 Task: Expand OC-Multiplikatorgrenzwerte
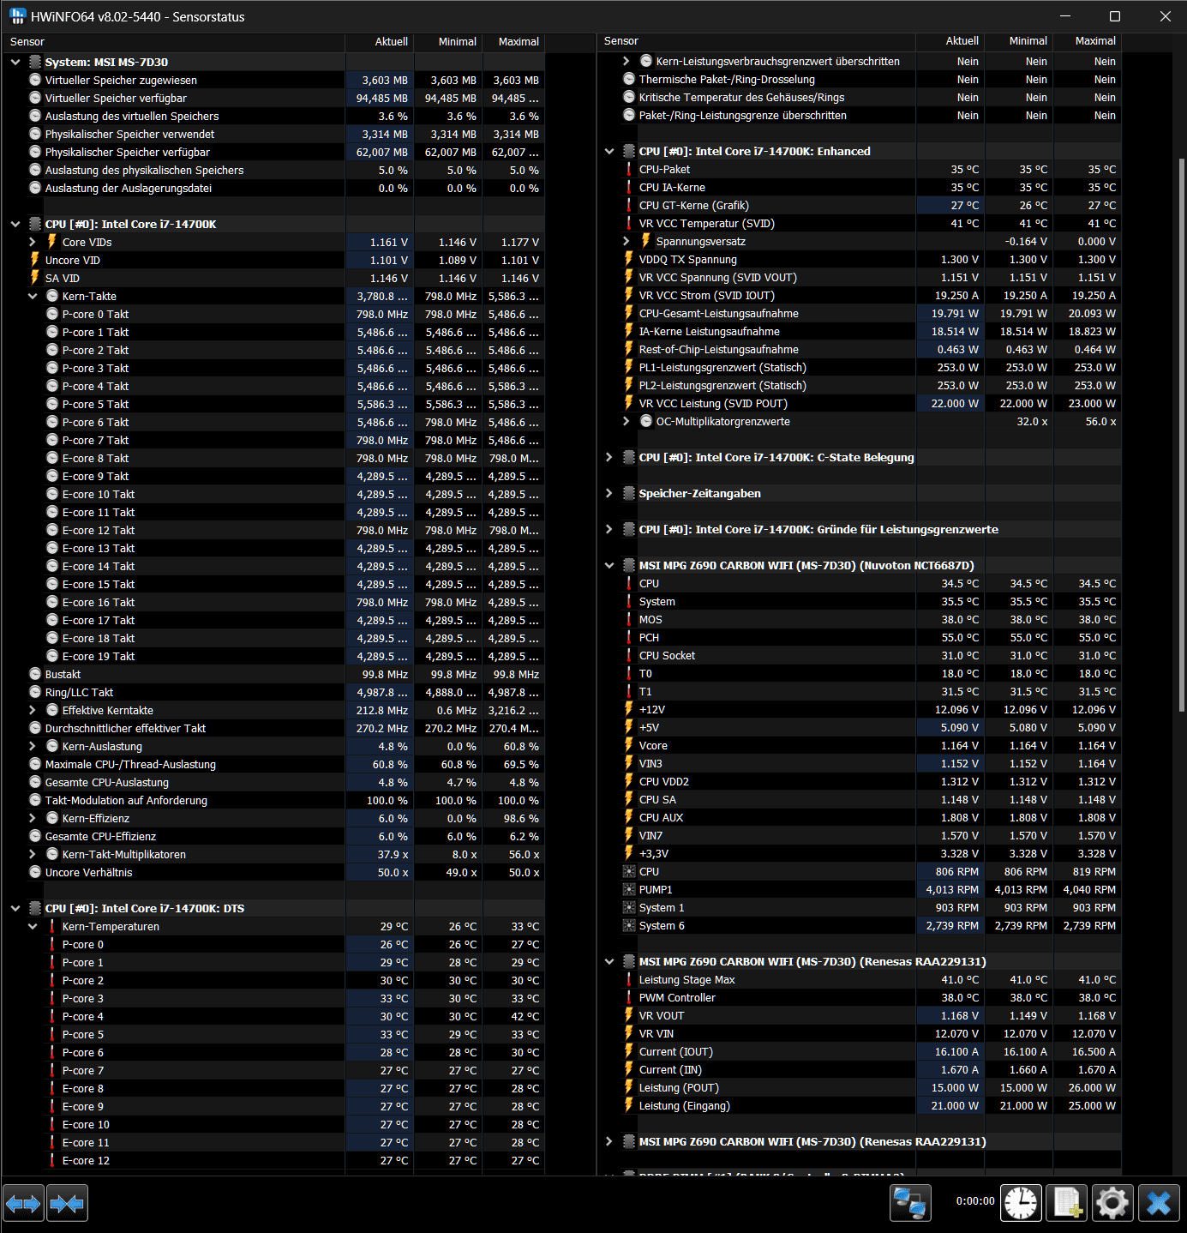tap(626, 421)
